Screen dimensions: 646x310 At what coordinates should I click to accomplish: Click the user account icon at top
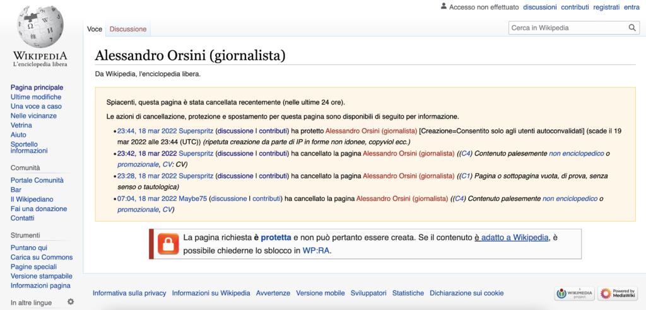pyautogui.click(x=443, y=7)
